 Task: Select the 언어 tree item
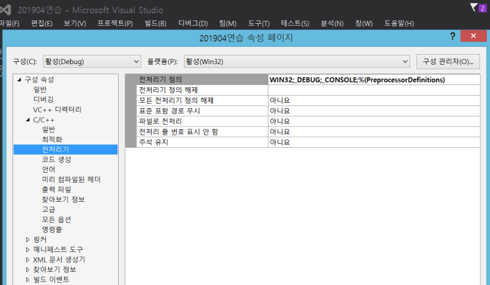pos(48,170)
